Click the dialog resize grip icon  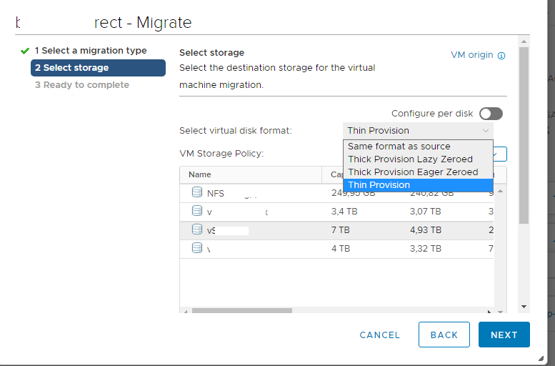(x=541, y=358)
